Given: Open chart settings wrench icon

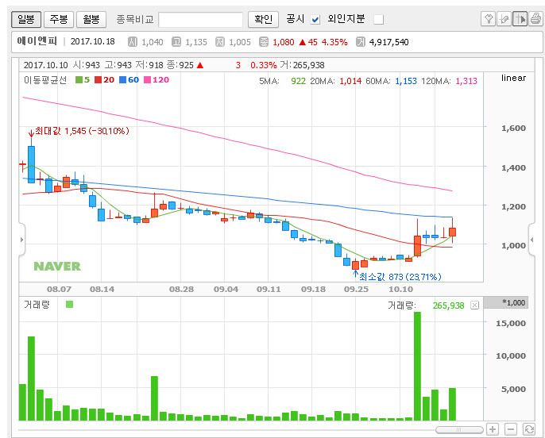Looking at the screenshot, I should [x=488, y=19].
